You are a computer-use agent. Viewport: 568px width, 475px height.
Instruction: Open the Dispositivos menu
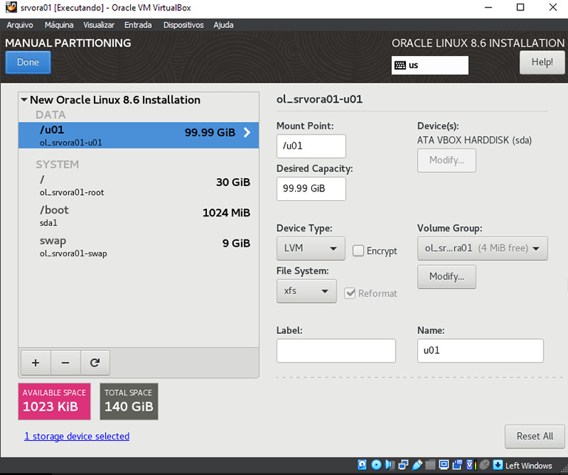coord(183,25)
